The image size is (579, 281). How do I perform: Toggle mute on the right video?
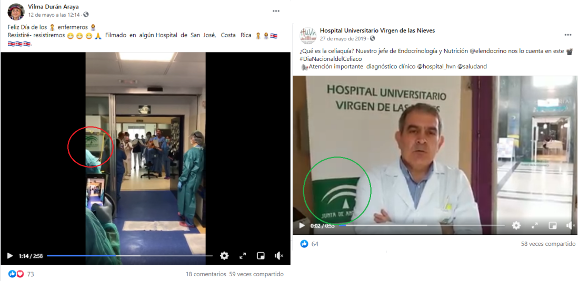[x=570, y=225]
